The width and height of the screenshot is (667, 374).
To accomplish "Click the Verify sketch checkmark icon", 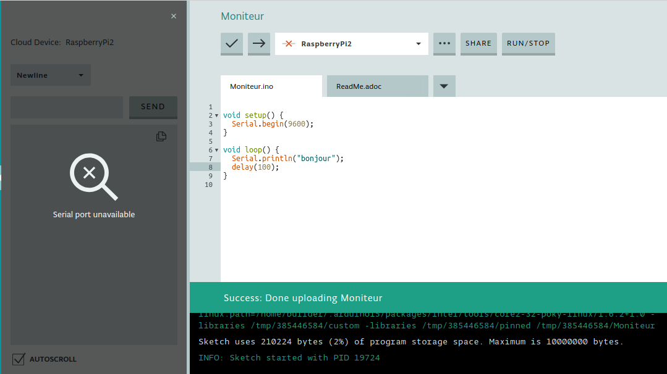I will [231, 44].
